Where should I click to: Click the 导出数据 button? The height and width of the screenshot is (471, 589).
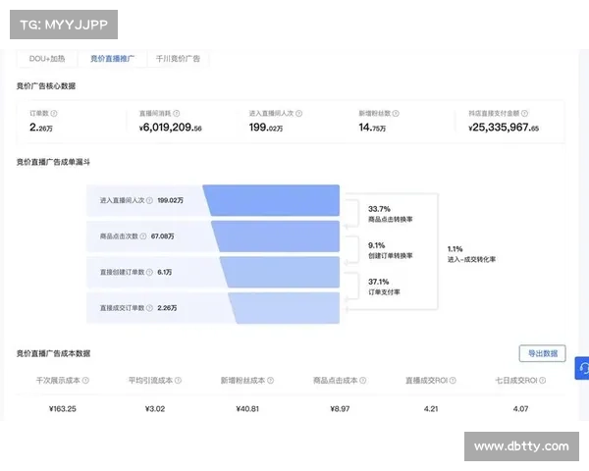point(542,353)
